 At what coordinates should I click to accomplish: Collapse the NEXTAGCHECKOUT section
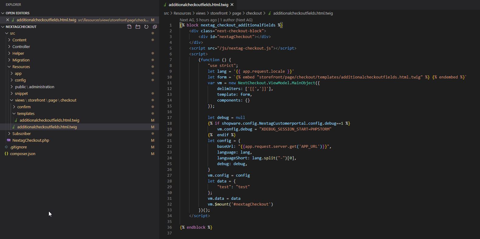(3, 27)
